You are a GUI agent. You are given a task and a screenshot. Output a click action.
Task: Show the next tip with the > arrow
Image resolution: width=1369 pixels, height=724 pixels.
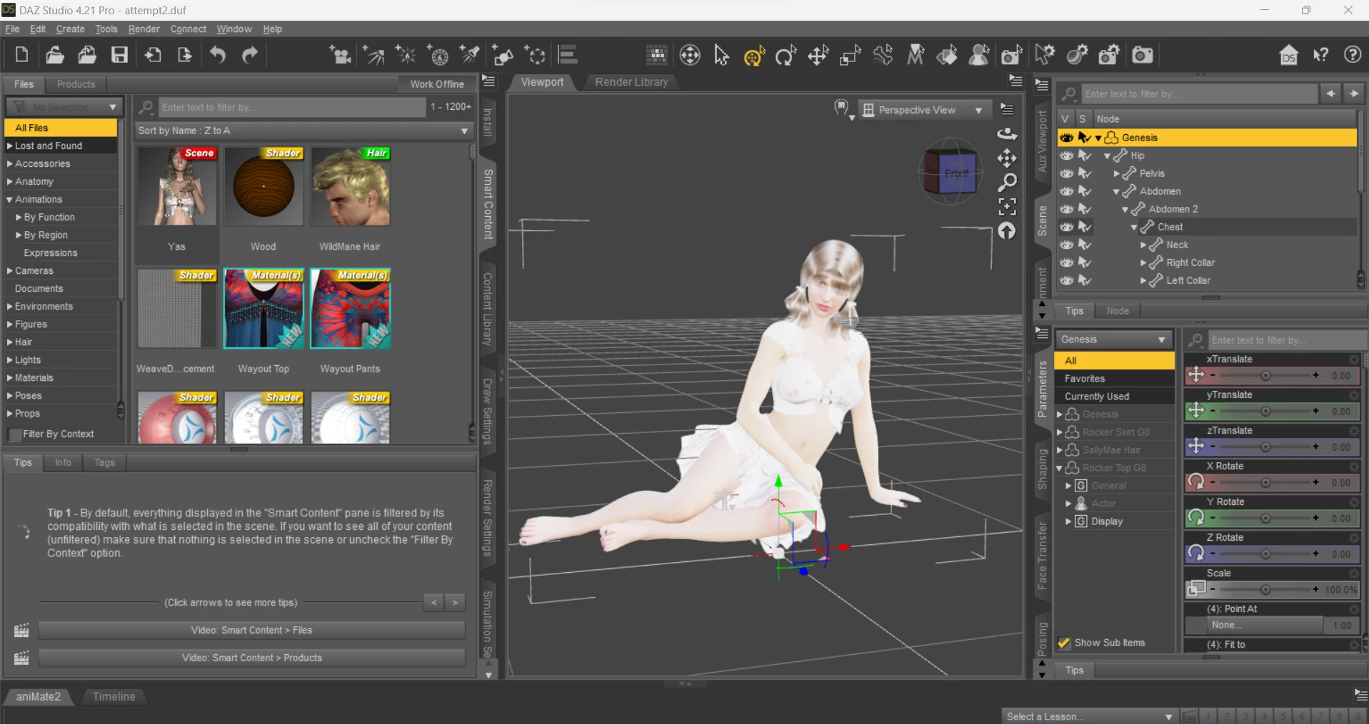click(455, 603)
